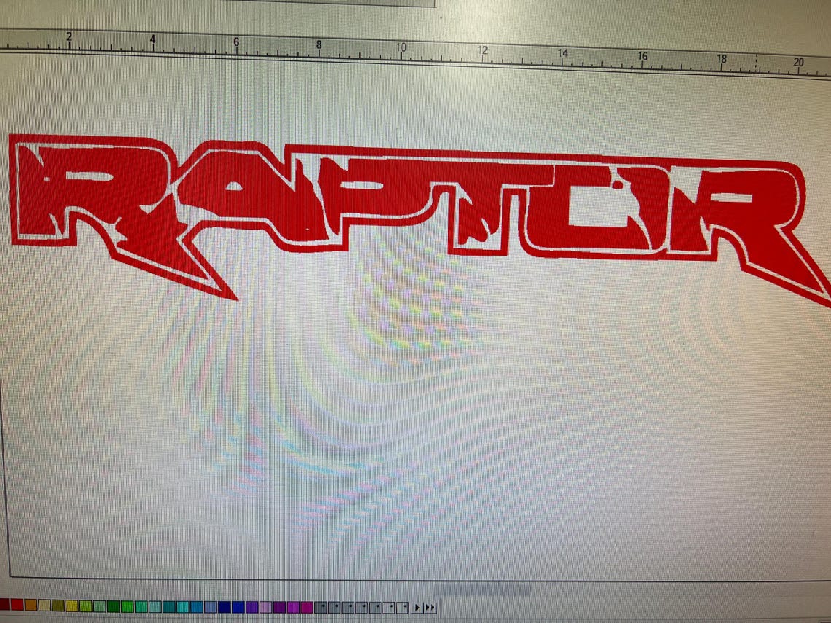Pick the yellow-green lime swatch
Viewport: 831px width, 623px height.
point(86,606)
